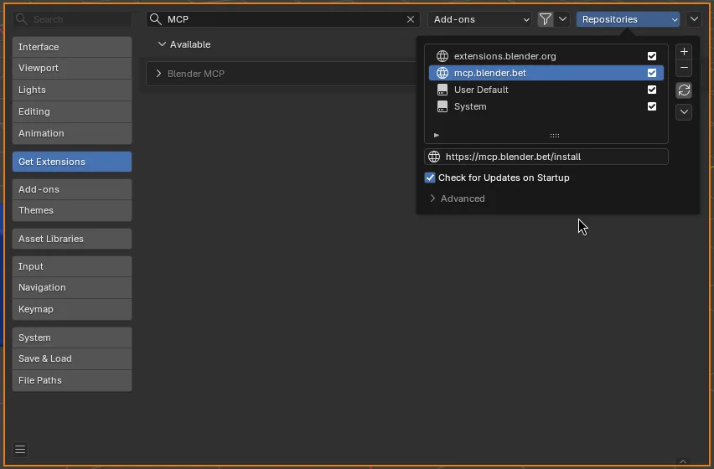Expand repository list filter triangle
Image resolution: width=714 pixels, height=469 pixels.
point(437,135)
